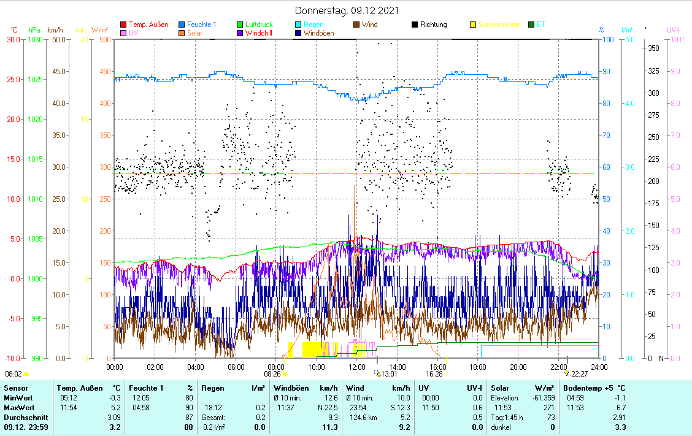This screenshot has width=692, height=436.
Task: Click the green ET legend label
Action: pos(540,25)
